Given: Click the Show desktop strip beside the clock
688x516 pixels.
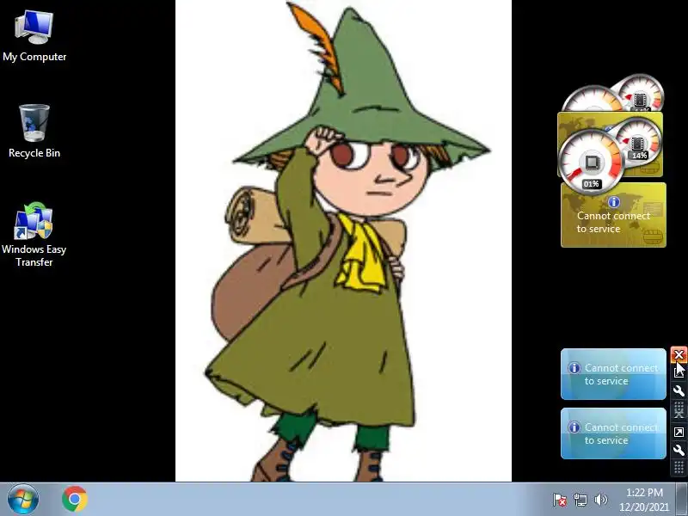Looking at the screenshot, I should coord(681,499).
